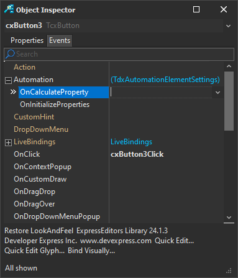This screenshot has height=278, width=238.
Task: Click the cxButton3Click handler value
Action: click(137, 154)
